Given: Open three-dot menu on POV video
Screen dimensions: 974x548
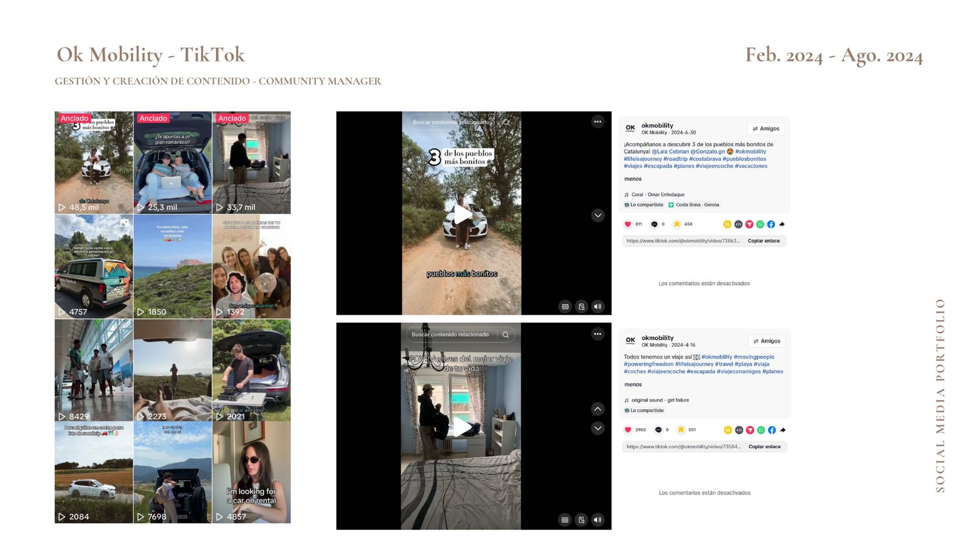Looking at the screenshot, I should tap(598, 334).
